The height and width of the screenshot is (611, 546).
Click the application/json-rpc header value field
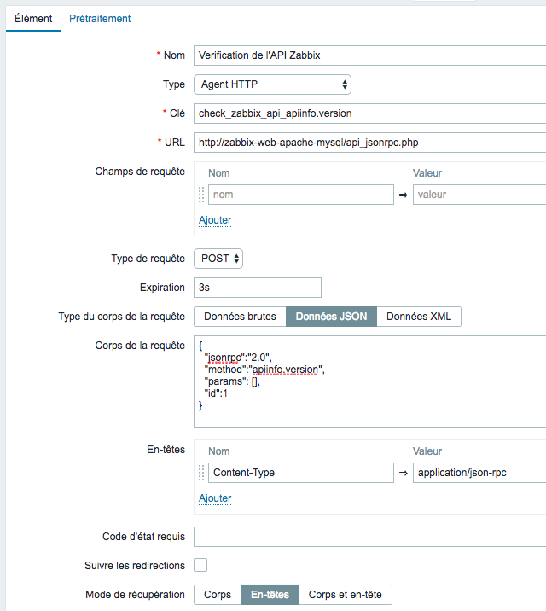pos(479,473)
